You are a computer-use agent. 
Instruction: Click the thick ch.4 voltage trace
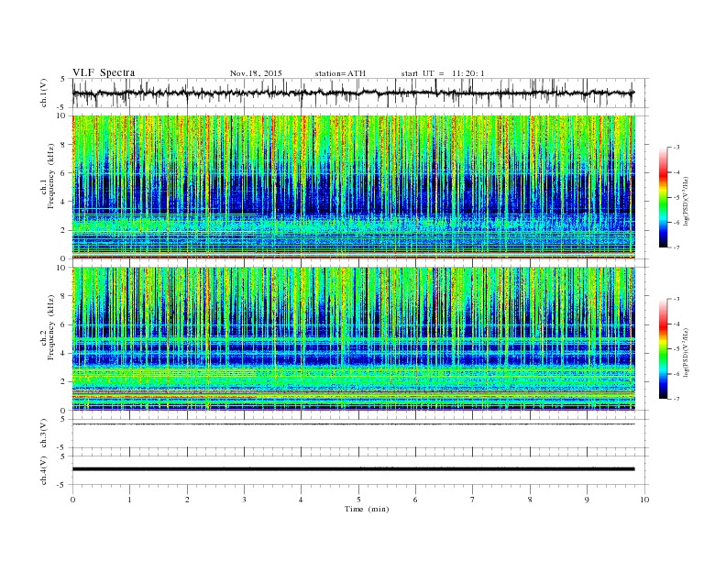(353, 469)
